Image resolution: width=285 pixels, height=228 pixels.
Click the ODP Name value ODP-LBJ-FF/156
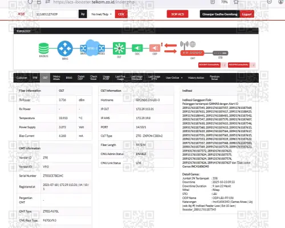click(x=223, y=198)
